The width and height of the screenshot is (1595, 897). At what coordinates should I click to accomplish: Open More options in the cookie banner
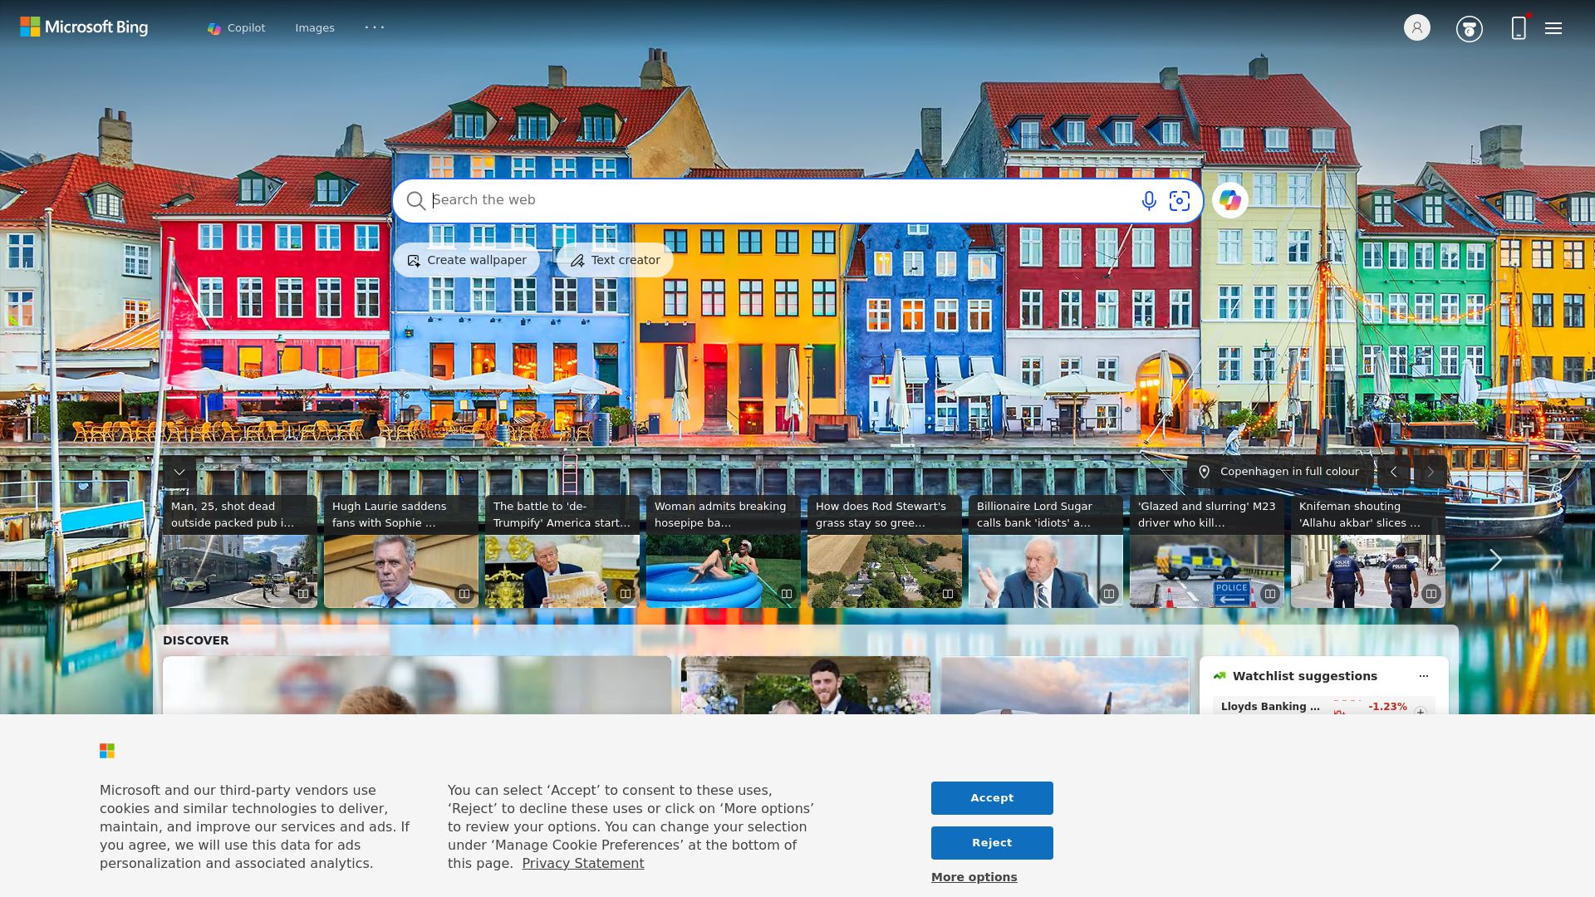coord(974,877)
